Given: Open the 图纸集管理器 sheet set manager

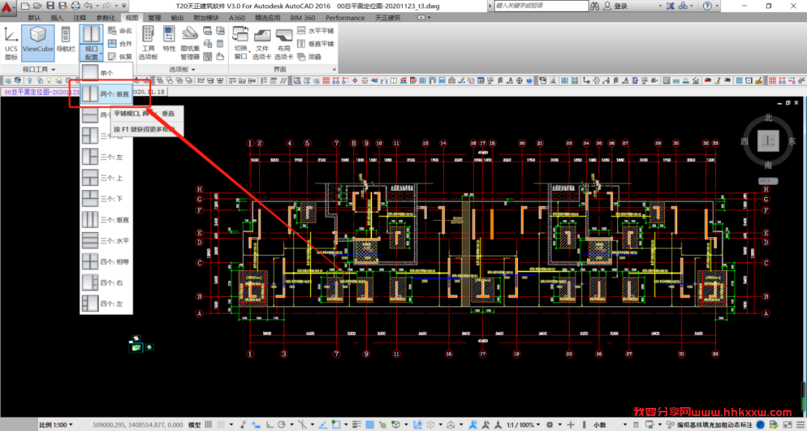Looking at the screenshot, I should click(x=189, y=43).
